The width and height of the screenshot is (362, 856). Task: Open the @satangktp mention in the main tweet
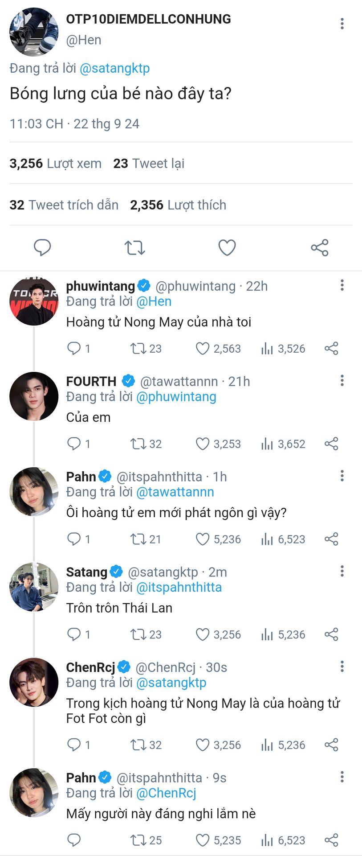114,68
